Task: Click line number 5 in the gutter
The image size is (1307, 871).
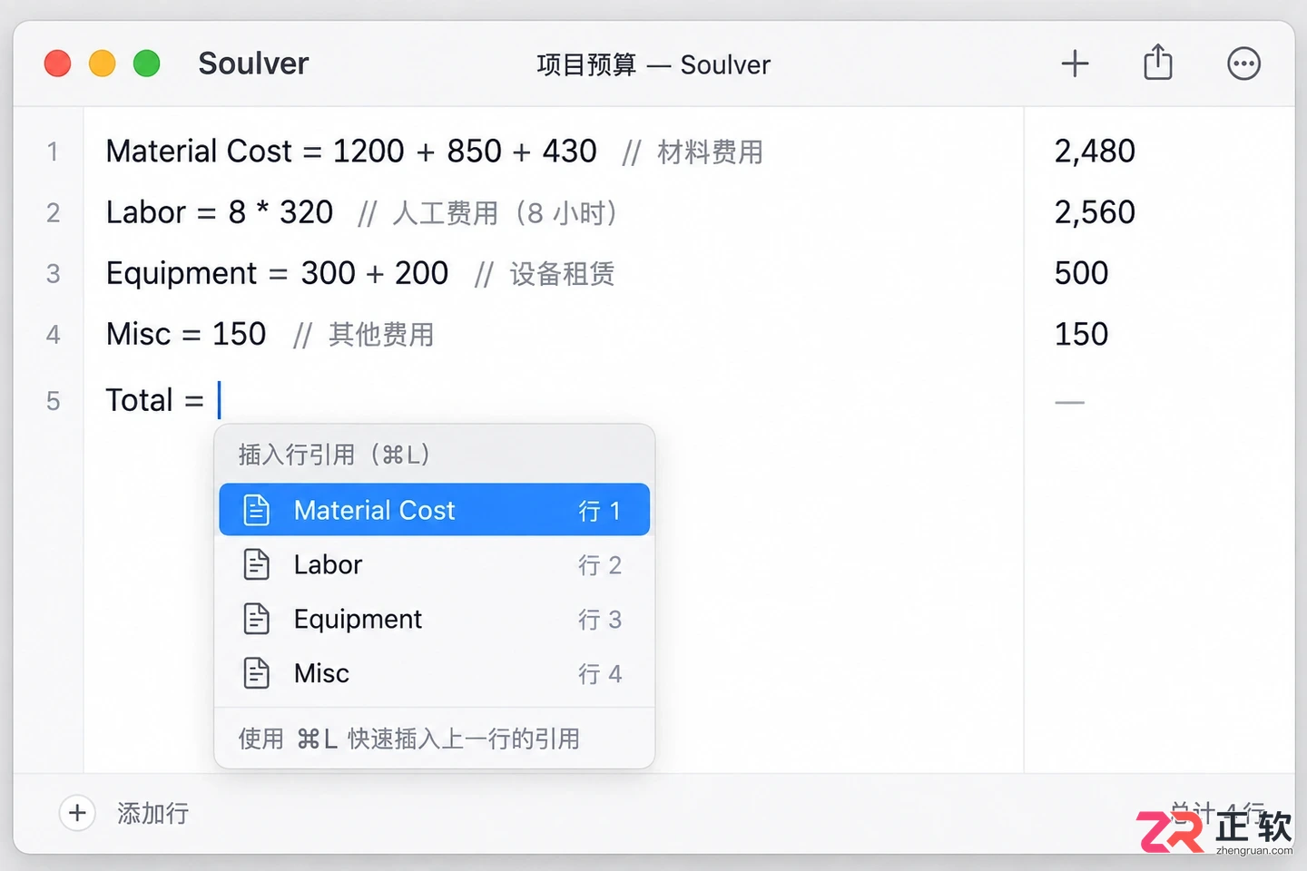Action: [53, 400]
